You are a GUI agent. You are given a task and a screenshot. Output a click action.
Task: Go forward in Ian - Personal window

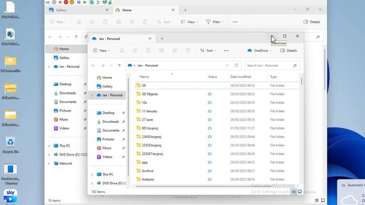(103, 65)
